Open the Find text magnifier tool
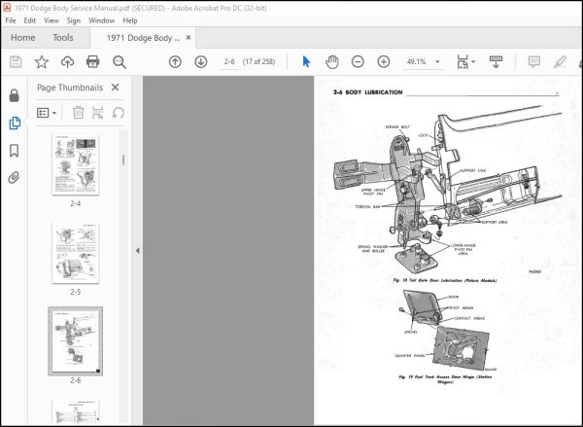 (120, 62)
